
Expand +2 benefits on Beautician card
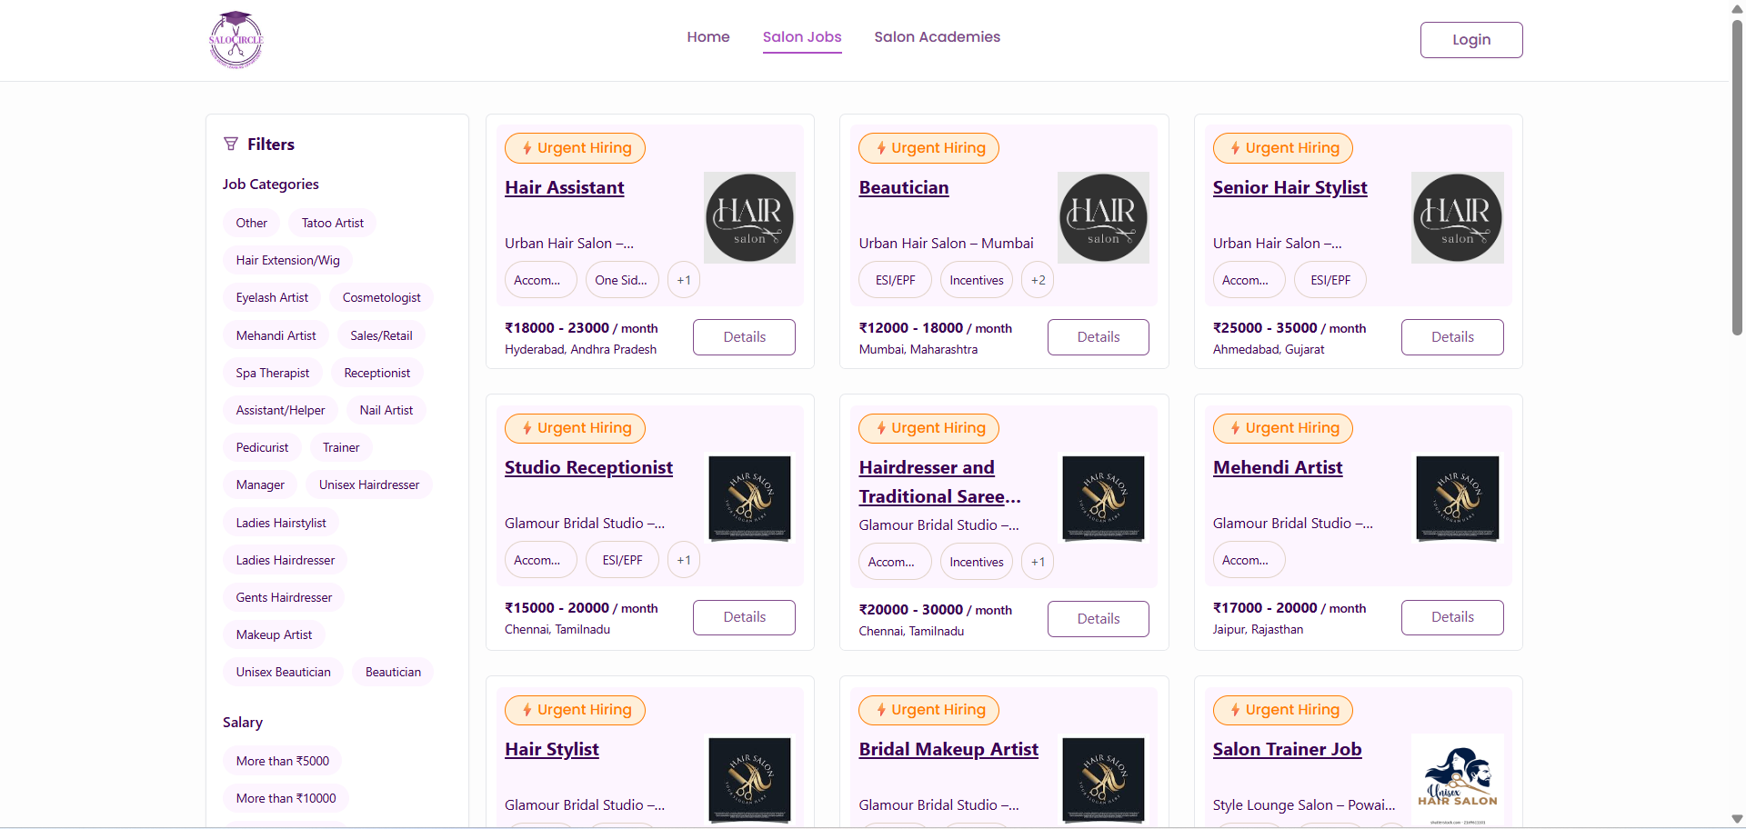pyautogui.click(x=1038, y=280)
